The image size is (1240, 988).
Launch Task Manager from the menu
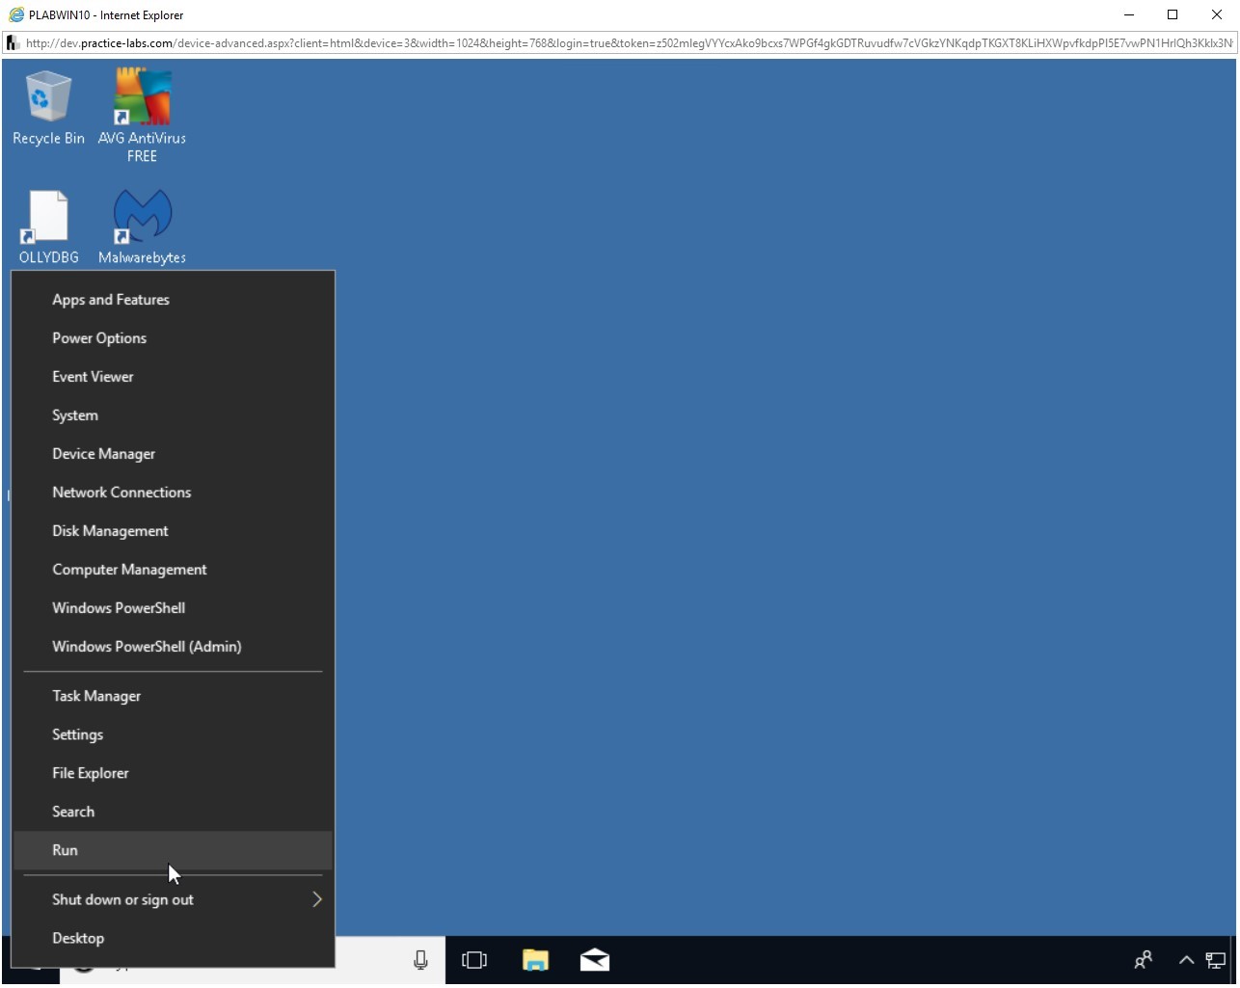(x=96, y=695)
